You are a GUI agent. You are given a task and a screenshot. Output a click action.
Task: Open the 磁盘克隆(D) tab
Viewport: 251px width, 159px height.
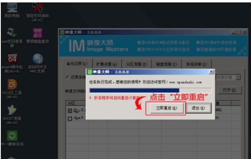(166, 64)
